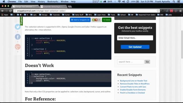Open a new tab button
The height and width of the screenshot is (103, 183).
pyautogui.click(x=70, y=7)
